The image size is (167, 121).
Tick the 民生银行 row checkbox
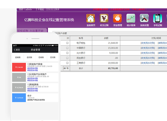[67, 58]
